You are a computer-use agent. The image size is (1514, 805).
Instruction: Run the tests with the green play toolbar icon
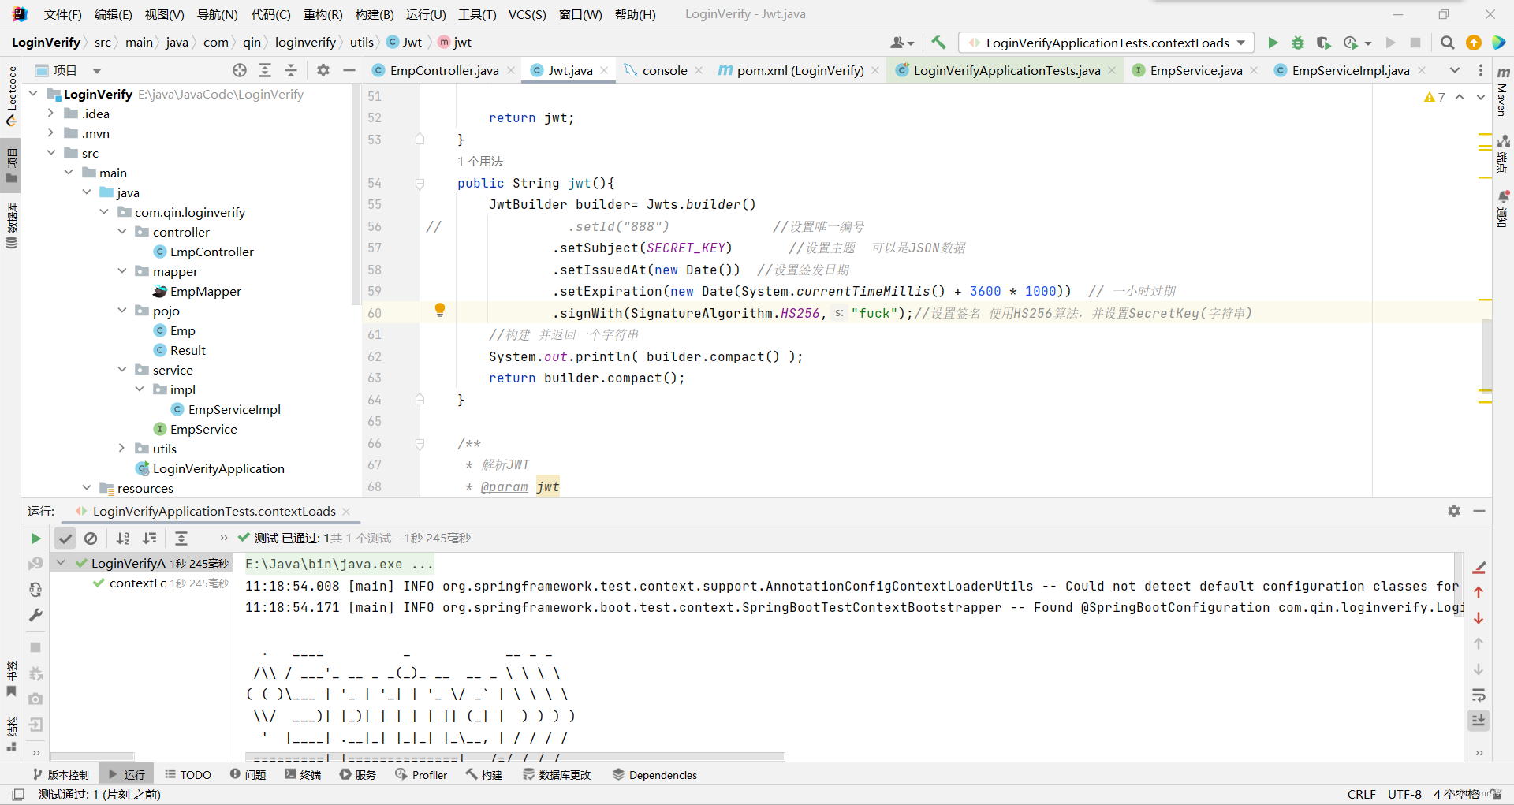[x=1273, y=43]
